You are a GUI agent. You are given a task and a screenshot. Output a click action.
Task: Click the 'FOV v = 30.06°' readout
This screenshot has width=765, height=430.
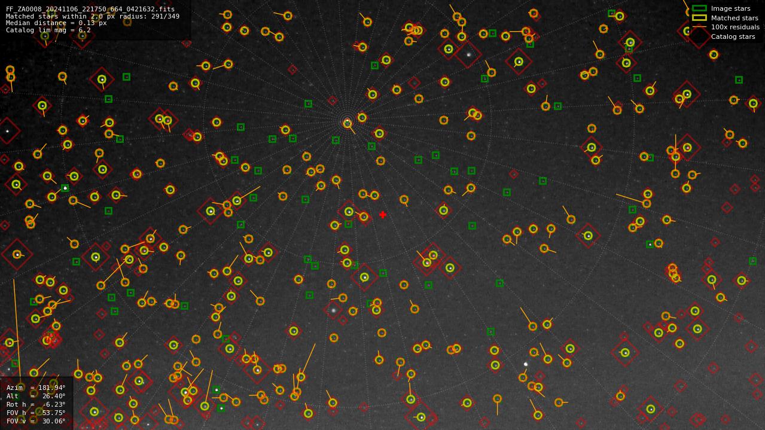pyautogui.click(x=36, y=421)
